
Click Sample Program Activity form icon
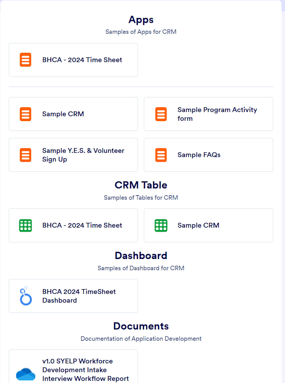click(x=161, y=114)
